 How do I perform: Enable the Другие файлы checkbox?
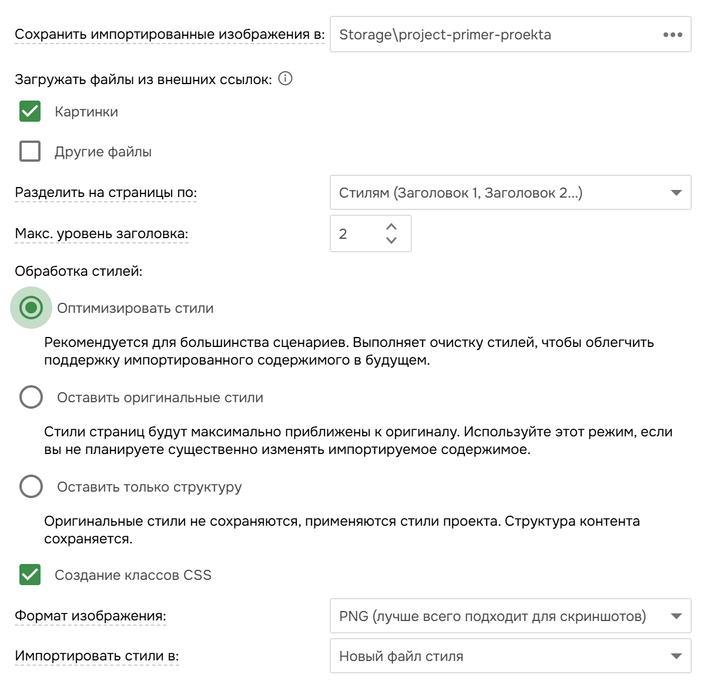pos(30,151)
